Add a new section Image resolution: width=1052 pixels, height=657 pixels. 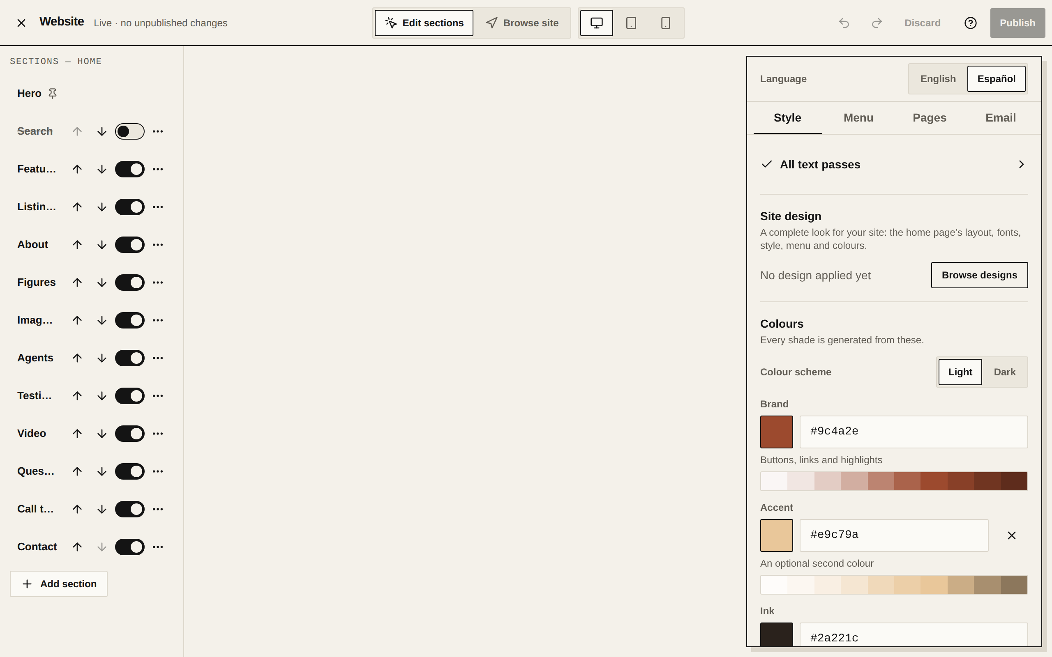click(59, 584)
